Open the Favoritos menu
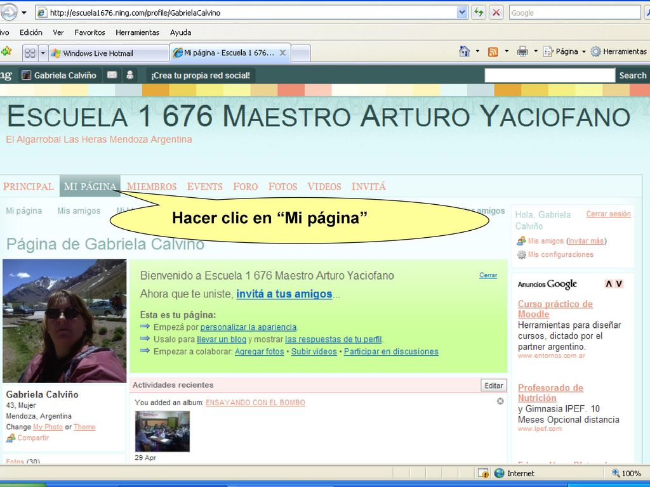This screenshot has width=650, height=487. 90,32
